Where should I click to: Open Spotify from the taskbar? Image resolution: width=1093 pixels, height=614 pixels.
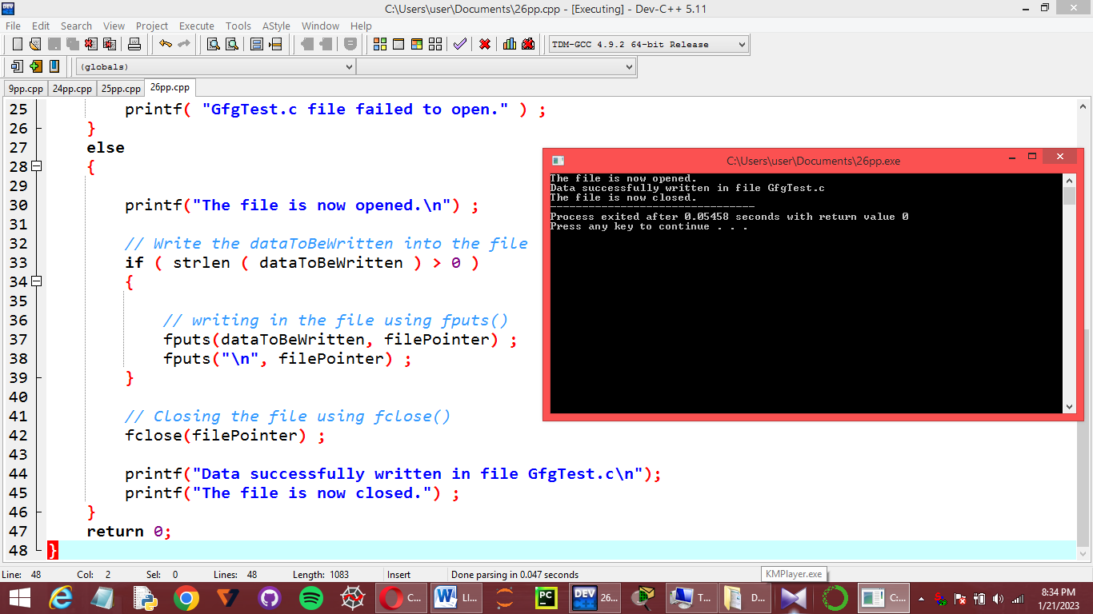311,597
